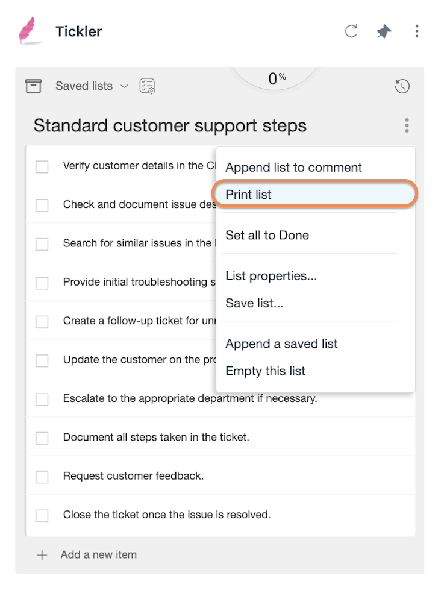
Task: Toggle the list's three-dot menu
Action: coord(407,125)
